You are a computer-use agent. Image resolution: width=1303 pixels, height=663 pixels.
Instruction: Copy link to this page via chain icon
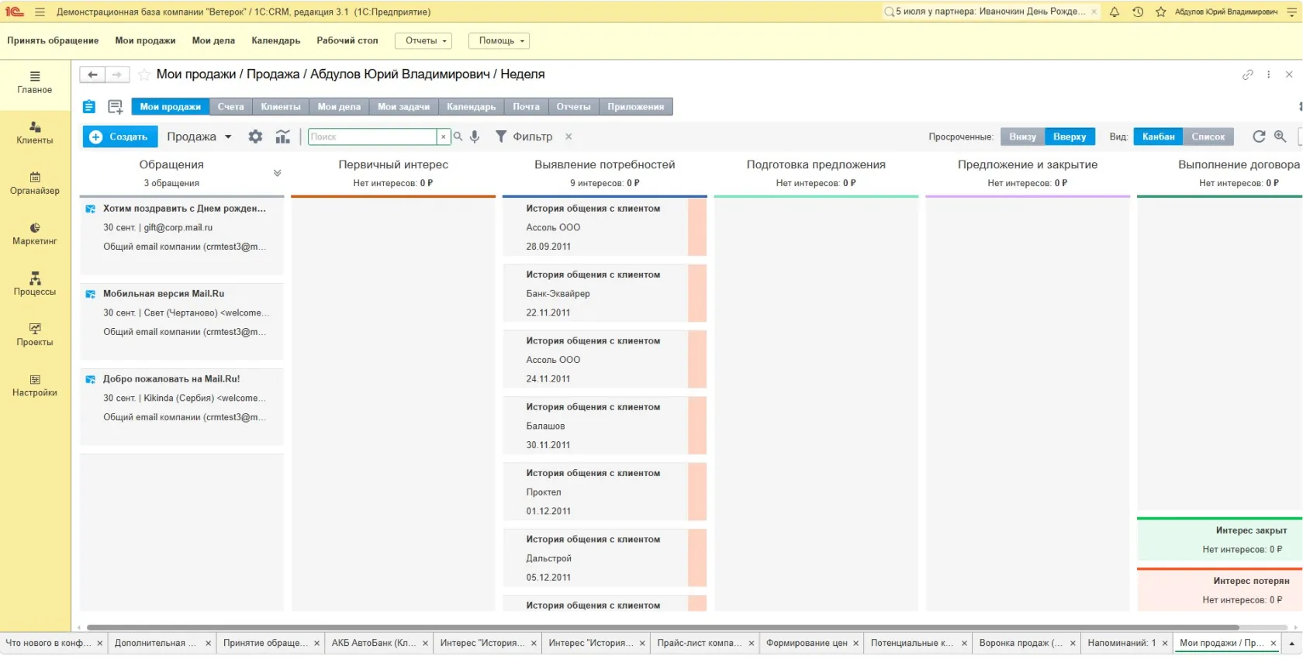click(x=1248, y=74)
